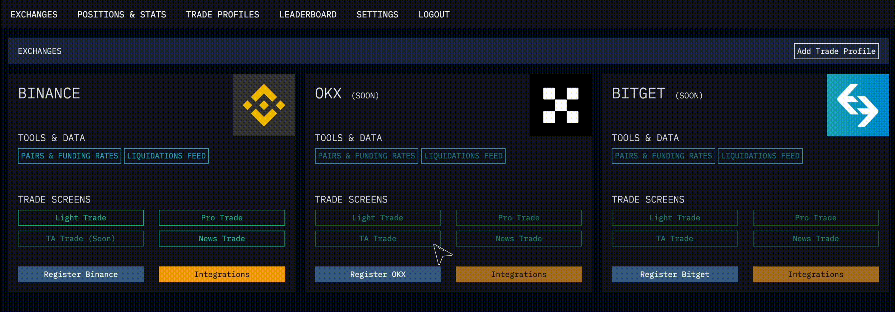
Task: Click Binance TA Trade (Soon) button
Action: click(81, 238)
